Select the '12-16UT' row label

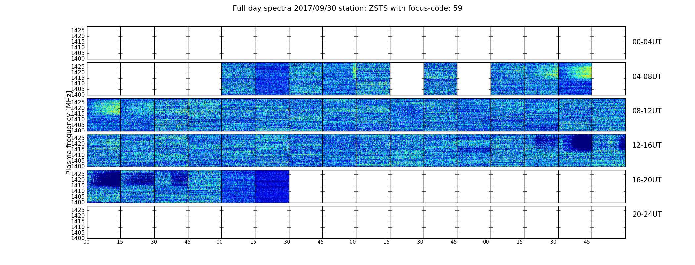point(647,145)
